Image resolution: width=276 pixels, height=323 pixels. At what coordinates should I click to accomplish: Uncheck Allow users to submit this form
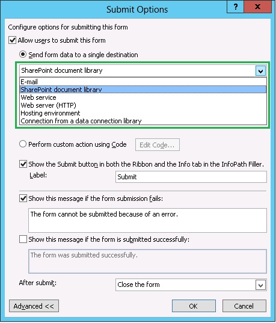click(x=13, y=40)
